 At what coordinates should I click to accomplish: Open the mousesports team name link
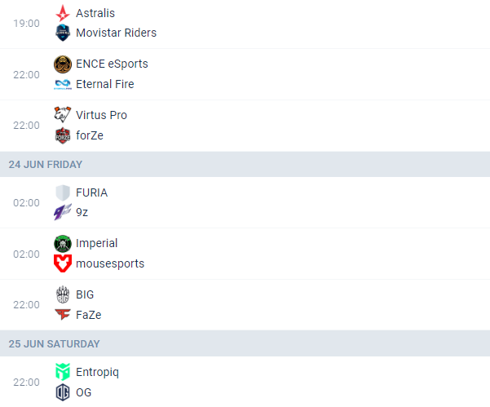tap(110, 263)
